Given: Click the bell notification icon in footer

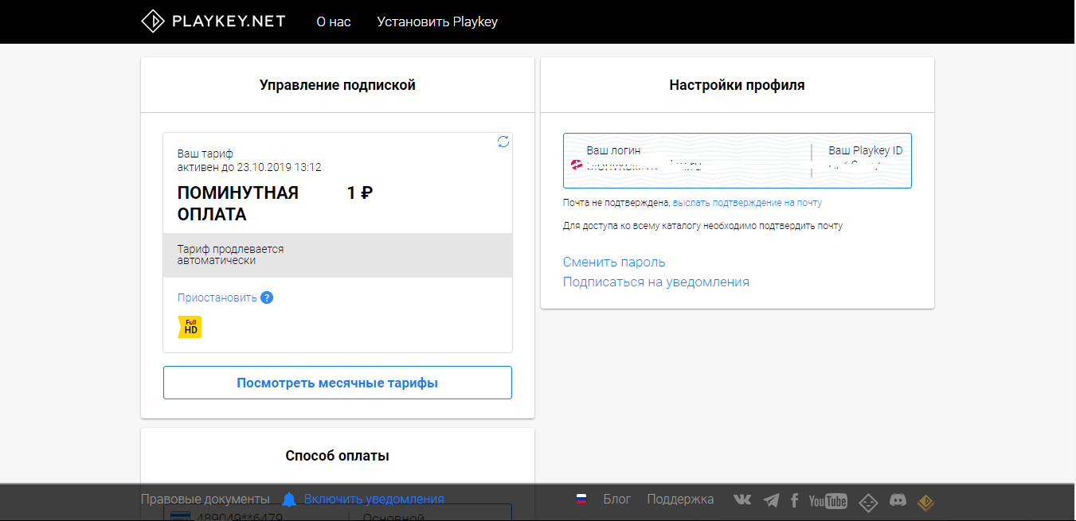Looking at the screenshot, I should [289, 500].
